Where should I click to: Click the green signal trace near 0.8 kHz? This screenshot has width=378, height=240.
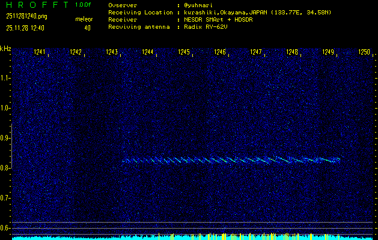coord(231,160)
